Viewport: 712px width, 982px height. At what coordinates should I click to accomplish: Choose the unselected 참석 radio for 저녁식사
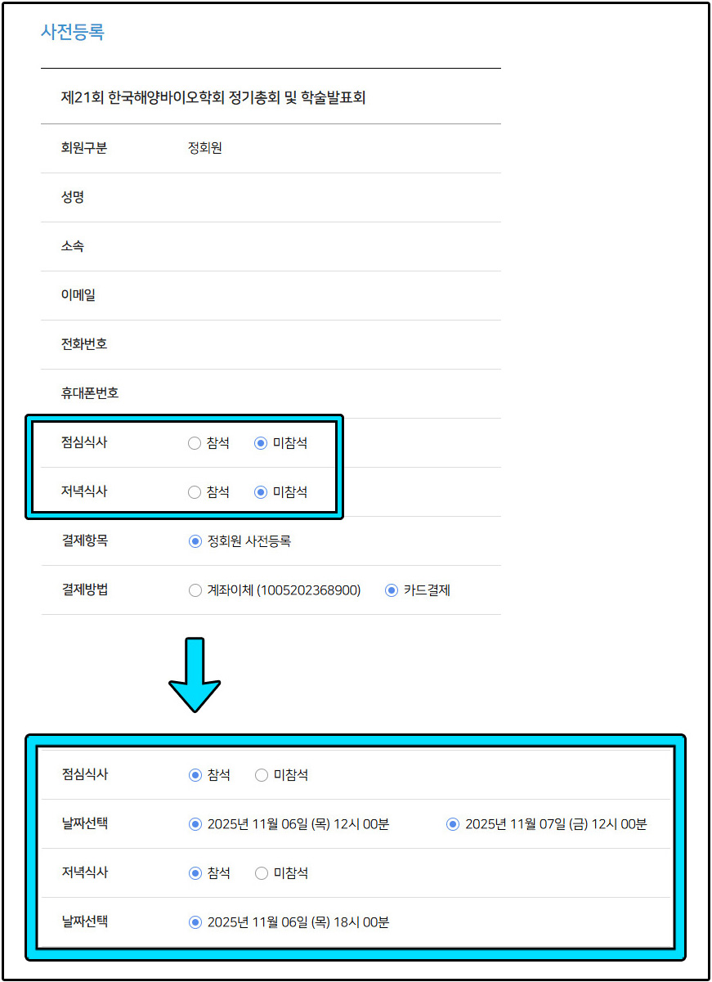tap(195, 492)
